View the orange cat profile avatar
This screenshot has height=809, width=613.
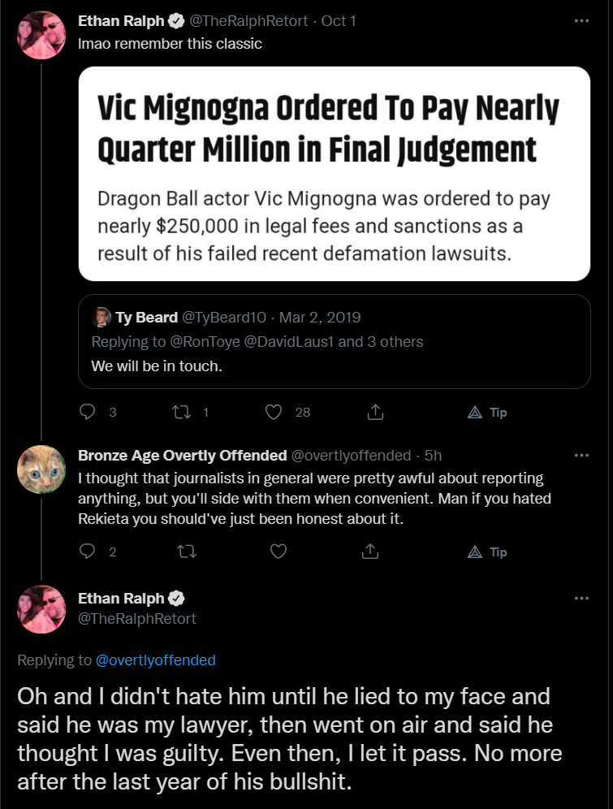coord(41,469)
